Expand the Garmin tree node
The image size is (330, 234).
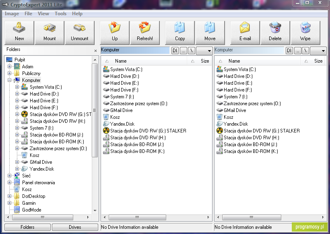coord(9,203)
